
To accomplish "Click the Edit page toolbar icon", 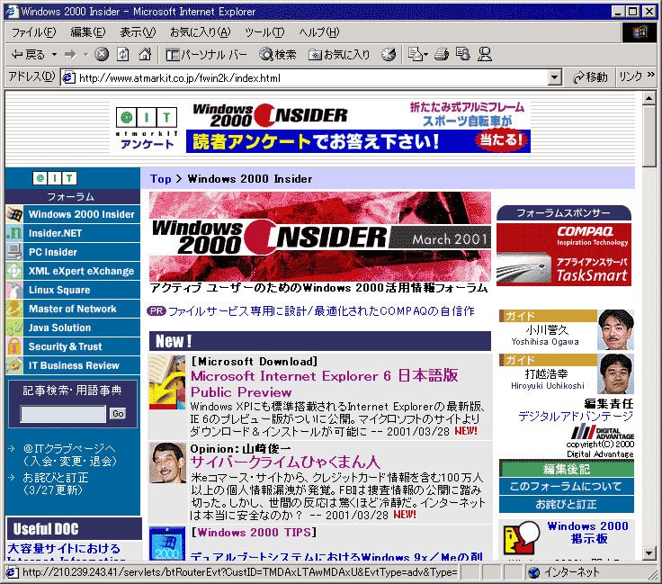I will click(x=463, y=55).
